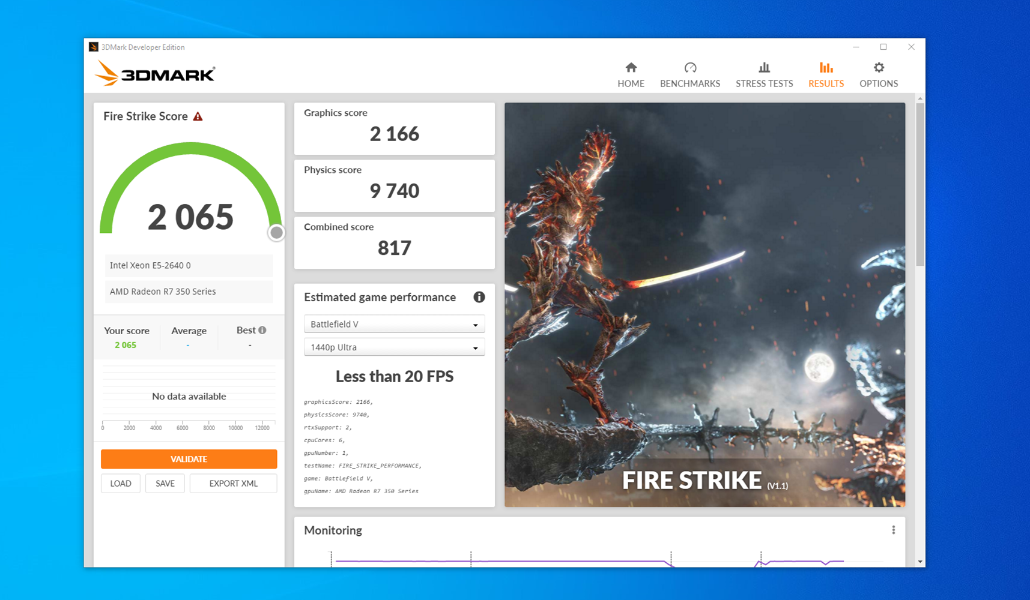Image resolution: width=1030 pixels, height=600 pixels.
Task: Click the Options gear icon
Action: (x=879, y=67)
